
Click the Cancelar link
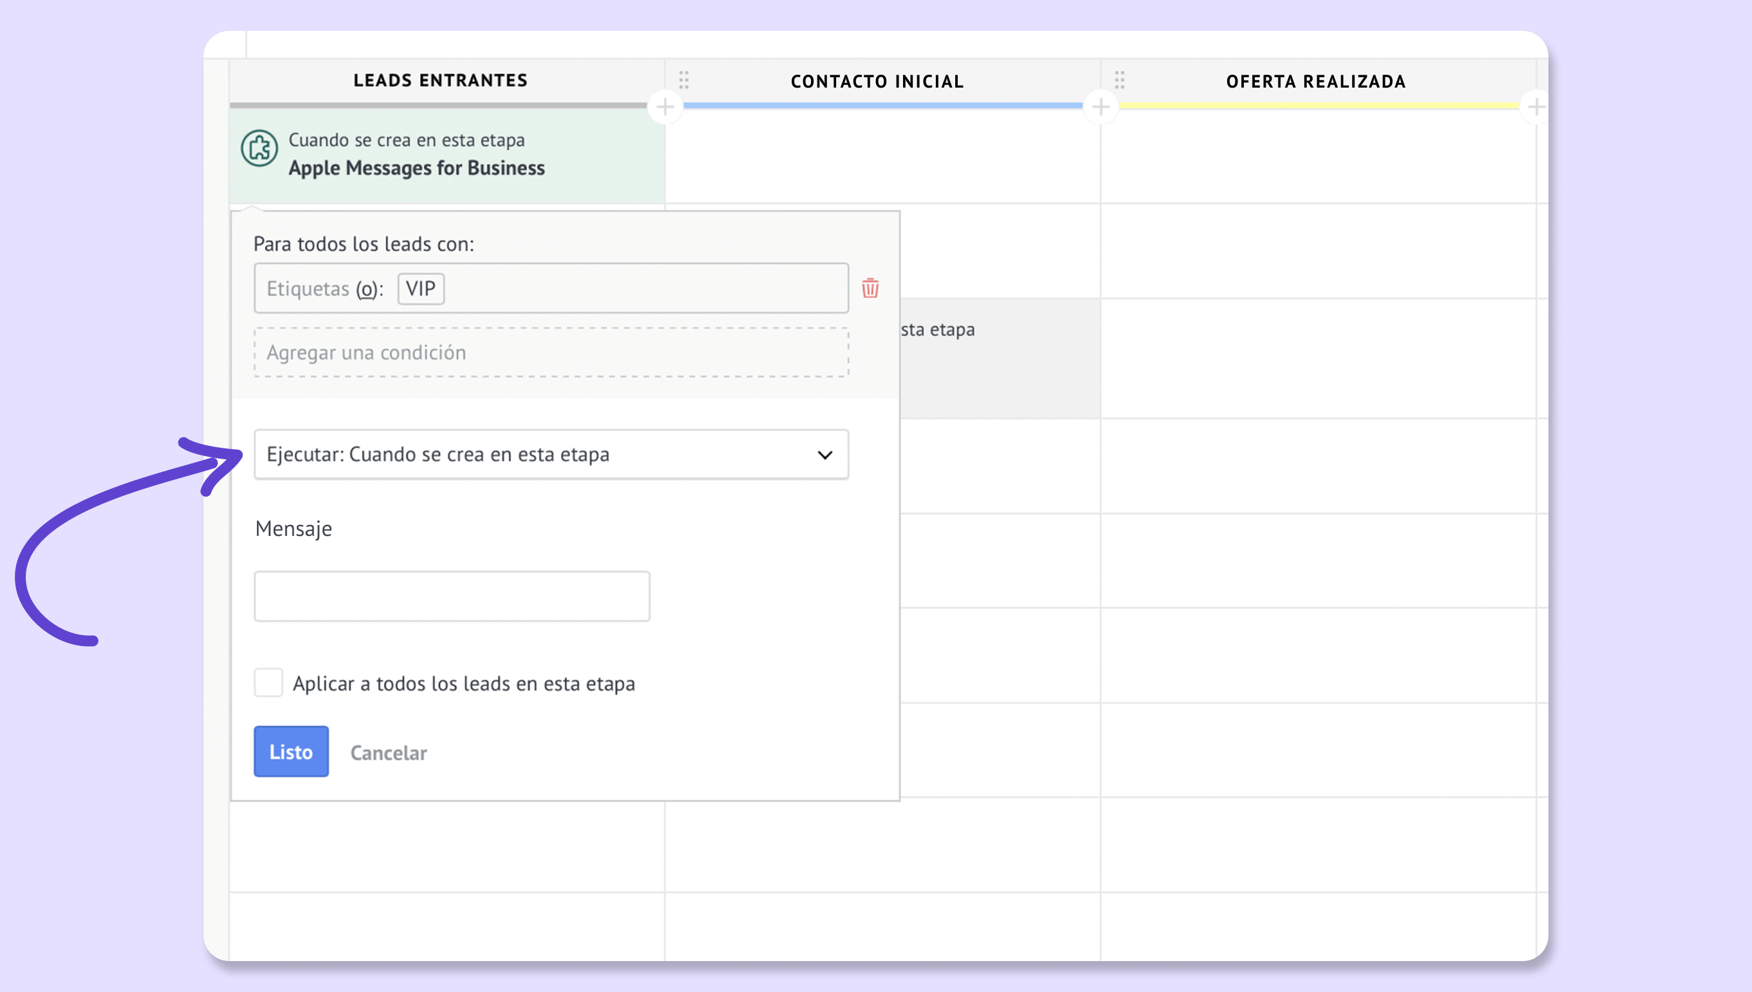[x=388, y=752]
